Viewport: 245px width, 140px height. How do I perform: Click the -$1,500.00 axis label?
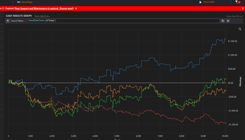click(x=233, y=124)
